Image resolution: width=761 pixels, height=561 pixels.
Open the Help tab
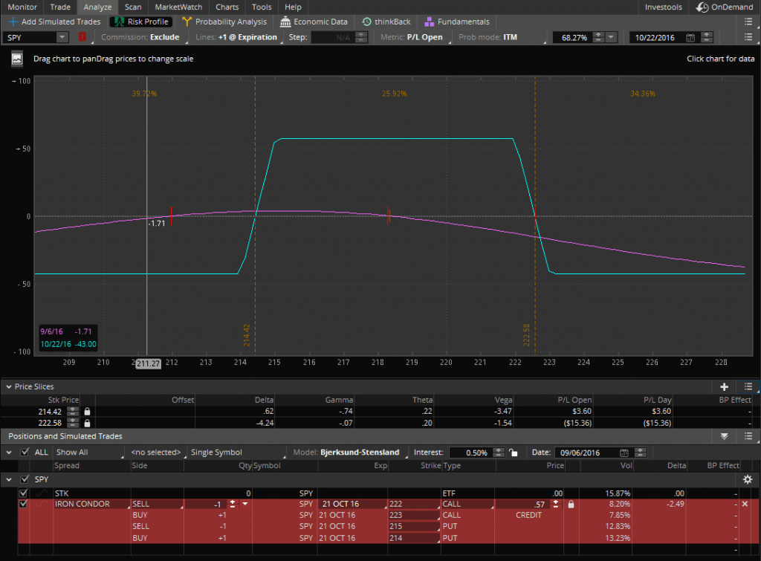pyautogui.click(x=293, y=7)
